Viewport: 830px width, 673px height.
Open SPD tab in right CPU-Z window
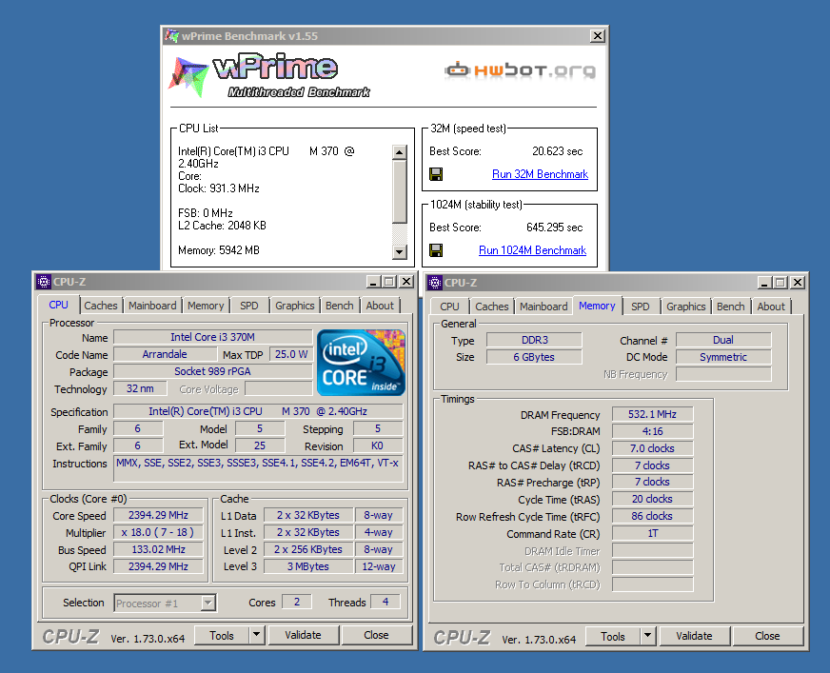[x=640, y=307]
